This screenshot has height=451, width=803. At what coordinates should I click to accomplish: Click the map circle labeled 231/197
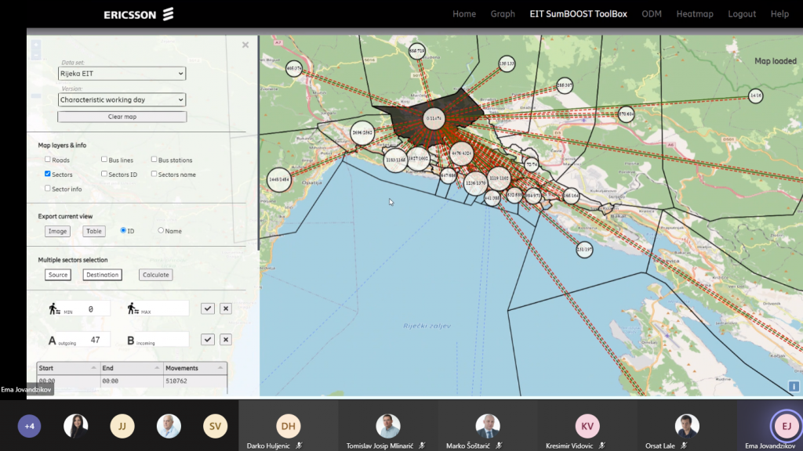(x=584, y=250)
